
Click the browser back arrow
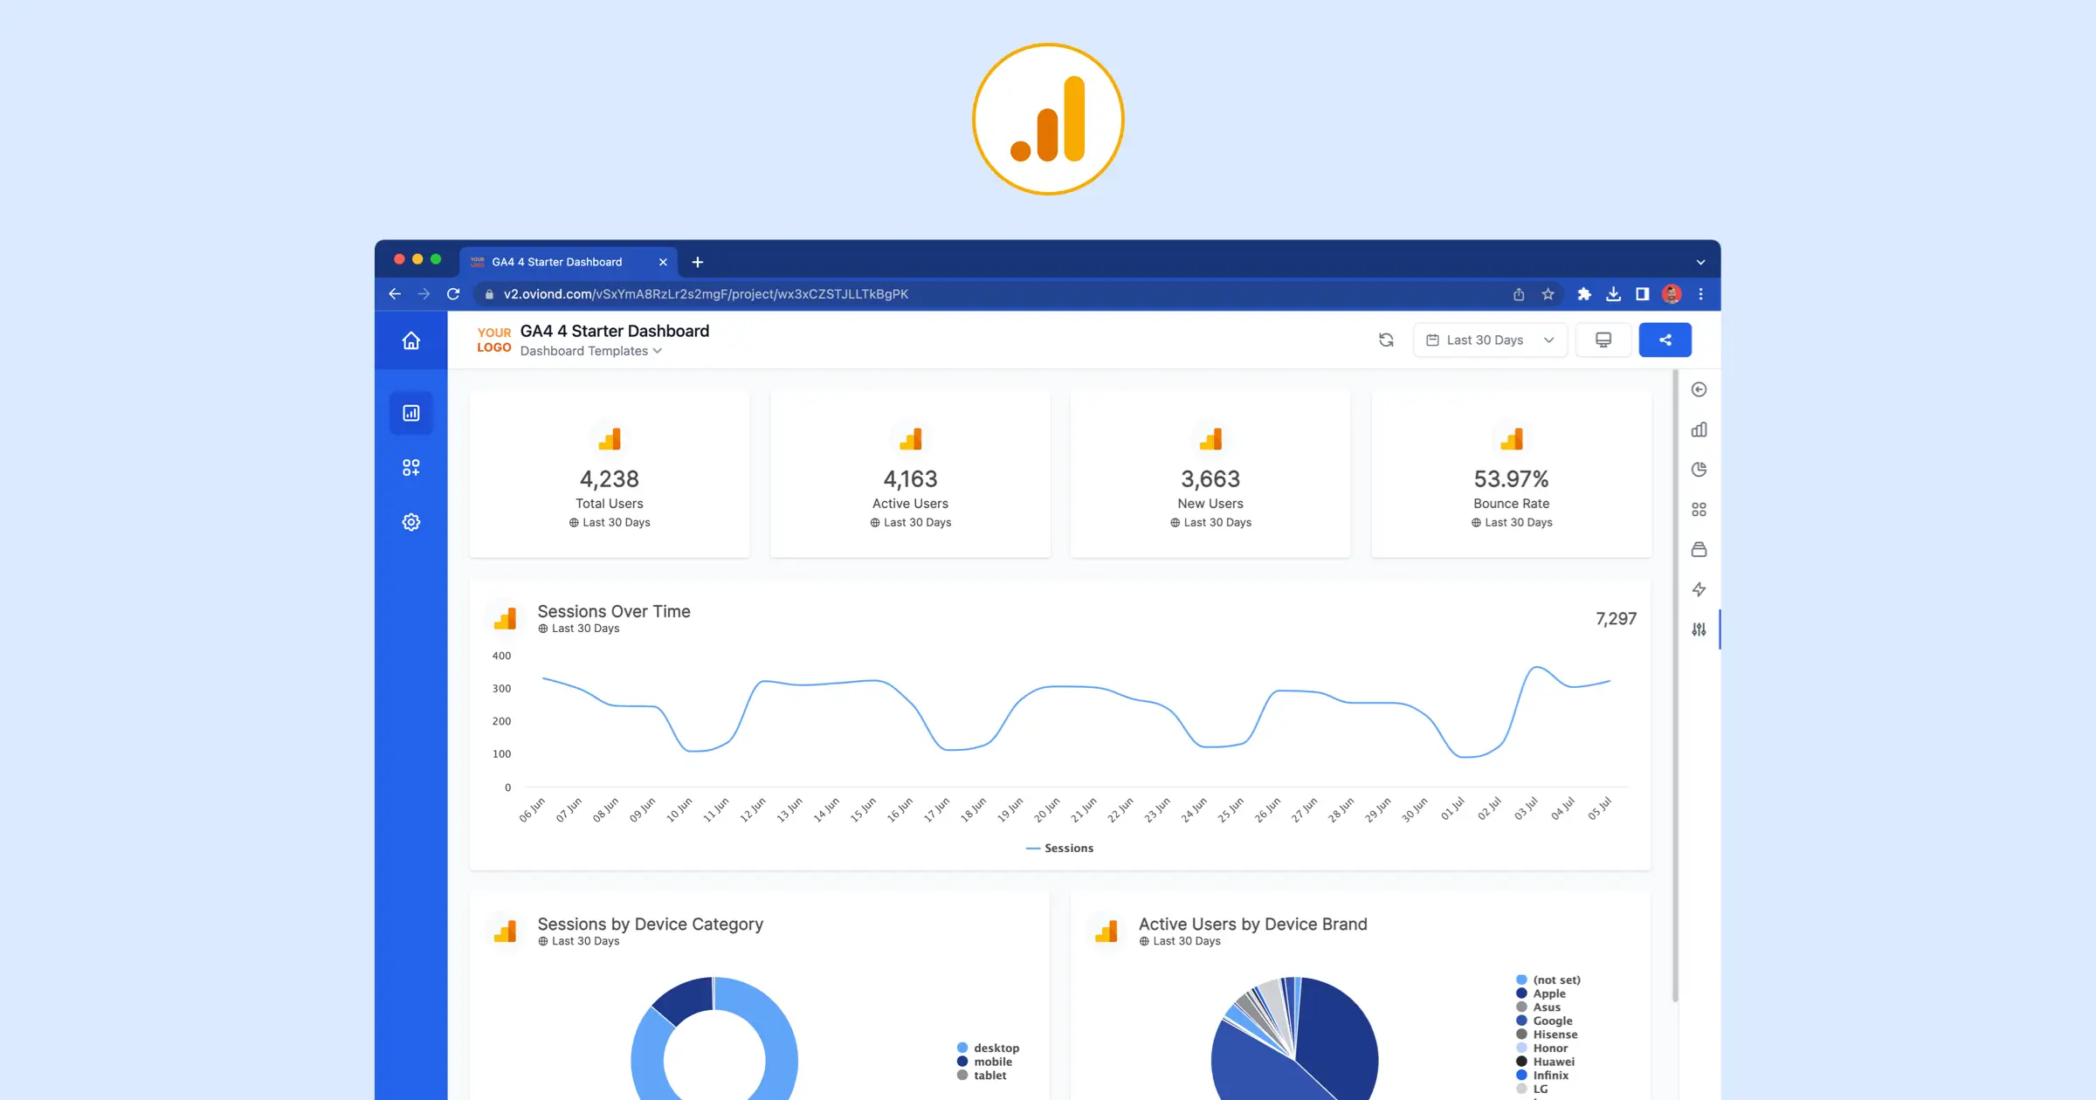pyautogui.click(x=395, y=294)
